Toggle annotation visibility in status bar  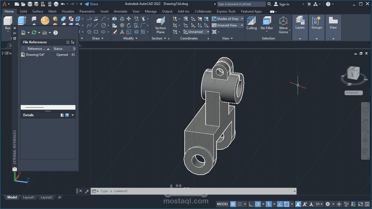(x=298, y=204)
